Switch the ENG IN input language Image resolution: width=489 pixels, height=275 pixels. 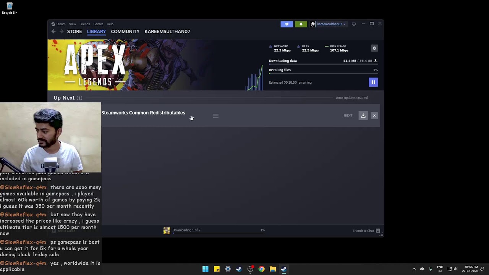tap(440, 269)
